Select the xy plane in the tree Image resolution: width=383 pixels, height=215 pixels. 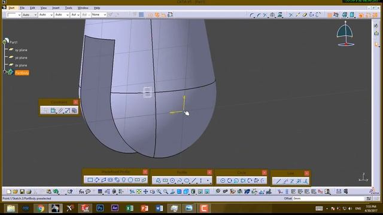pos(21,50)
